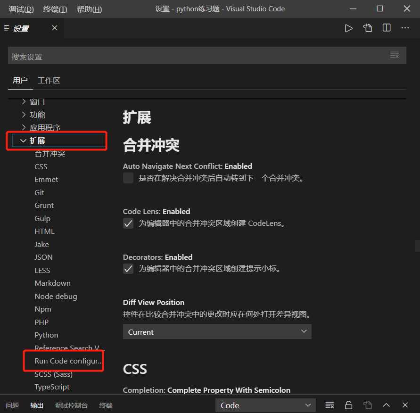The image size is (420, 413).
Task: Select LESS in settings tree
Action: pyautogui.click(x=42, y=271)
